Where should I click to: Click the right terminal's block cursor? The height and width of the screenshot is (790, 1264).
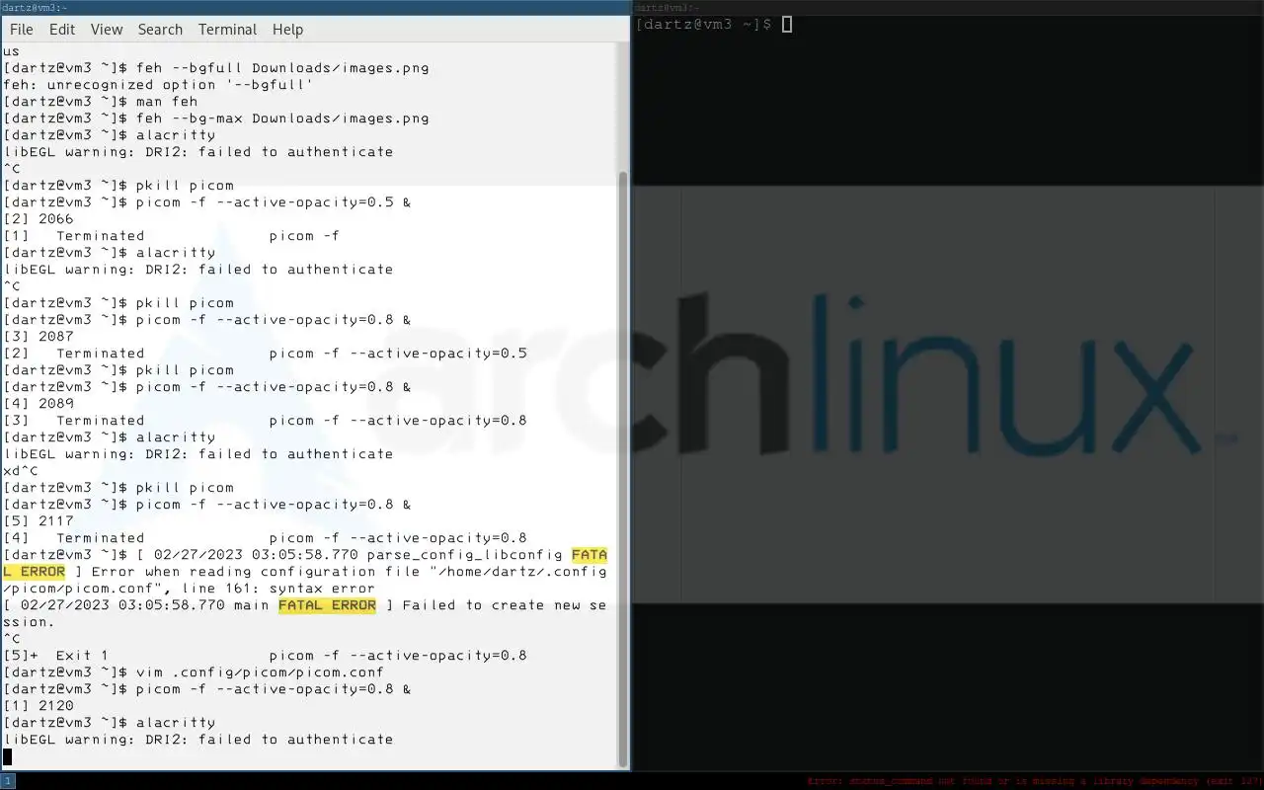pyautogui.click(x=787, y=24)
